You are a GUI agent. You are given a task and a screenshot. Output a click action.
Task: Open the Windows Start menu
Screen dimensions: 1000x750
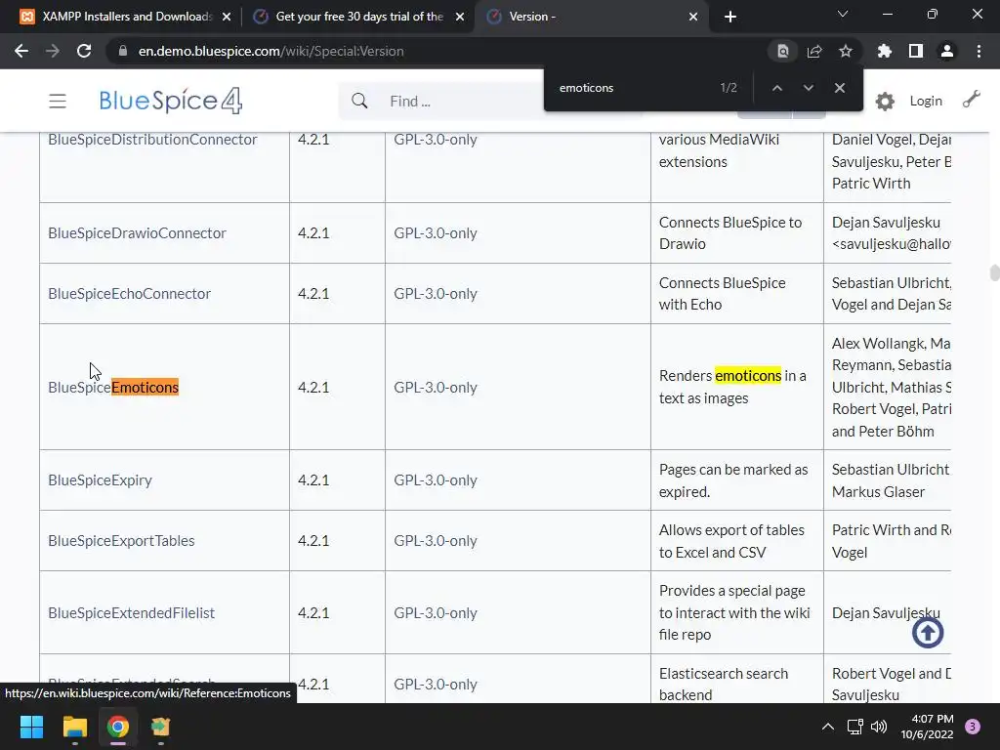coord(31,727)
